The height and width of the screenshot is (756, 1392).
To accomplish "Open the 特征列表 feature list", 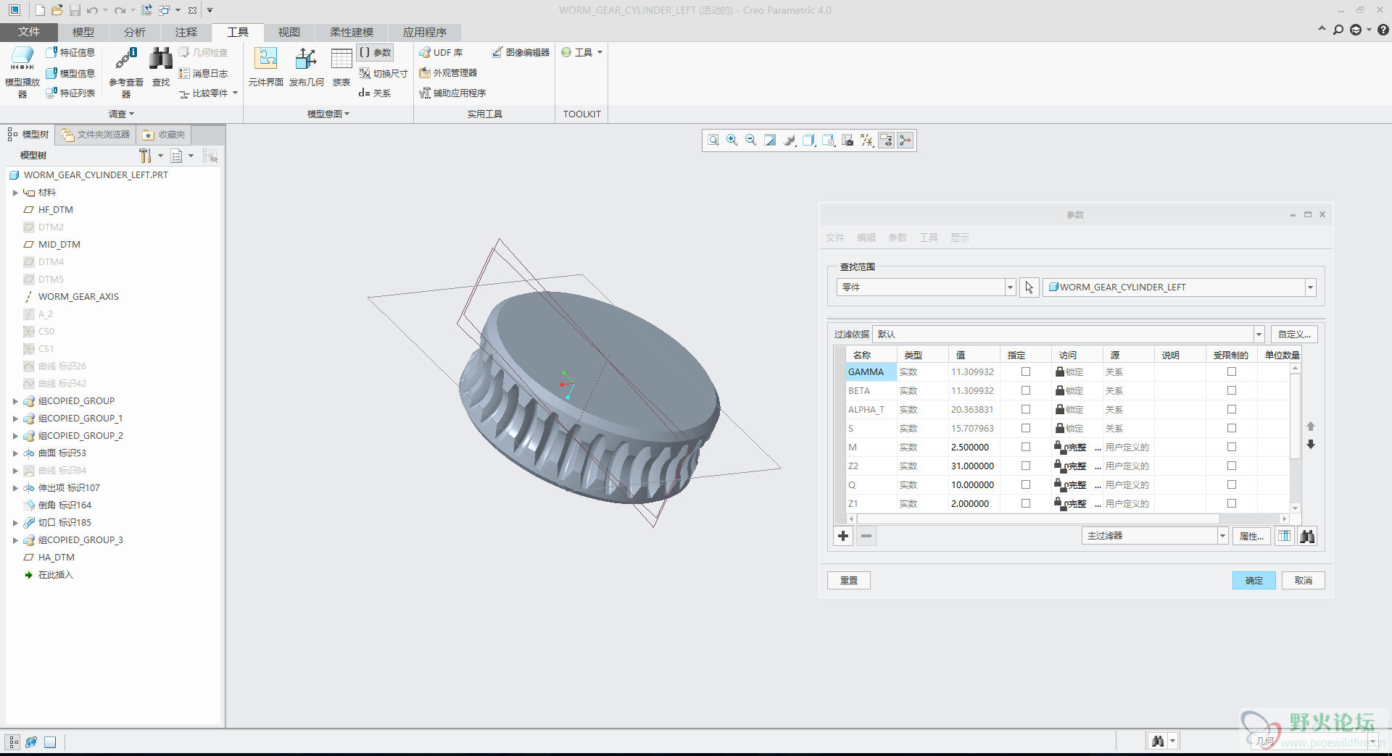I will pyautogui.click(x=70, y=93).
